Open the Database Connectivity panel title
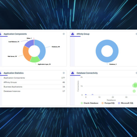This screenshot has height=137, width=137. 87,73
